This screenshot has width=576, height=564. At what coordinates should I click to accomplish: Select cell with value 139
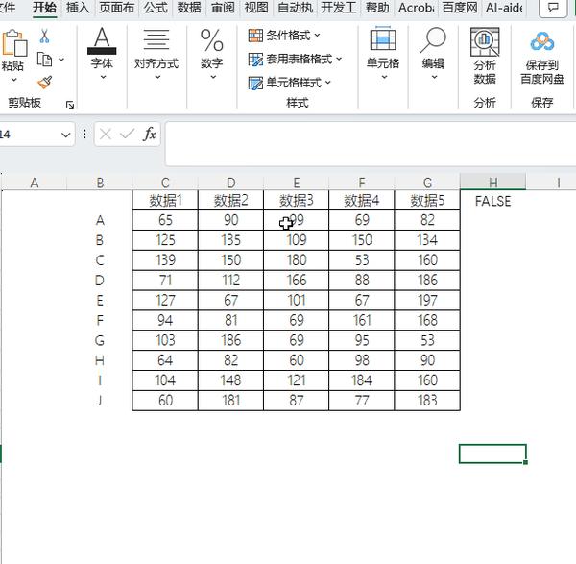[x=165, y=260]
